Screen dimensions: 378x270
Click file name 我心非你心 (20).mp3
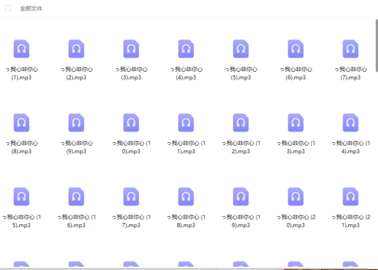pyautogui.click(x=296, y=221)
